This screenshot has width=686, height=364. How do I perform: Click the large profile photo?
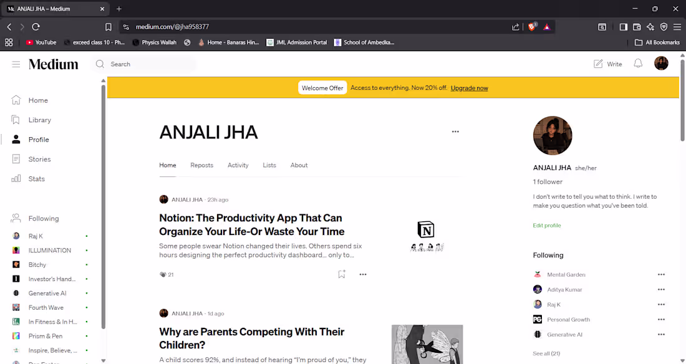[552, 135]
